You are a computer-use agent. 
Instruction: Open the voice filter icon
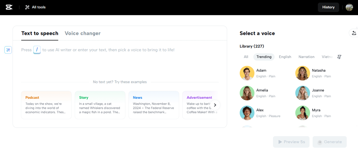pos(339,57)
